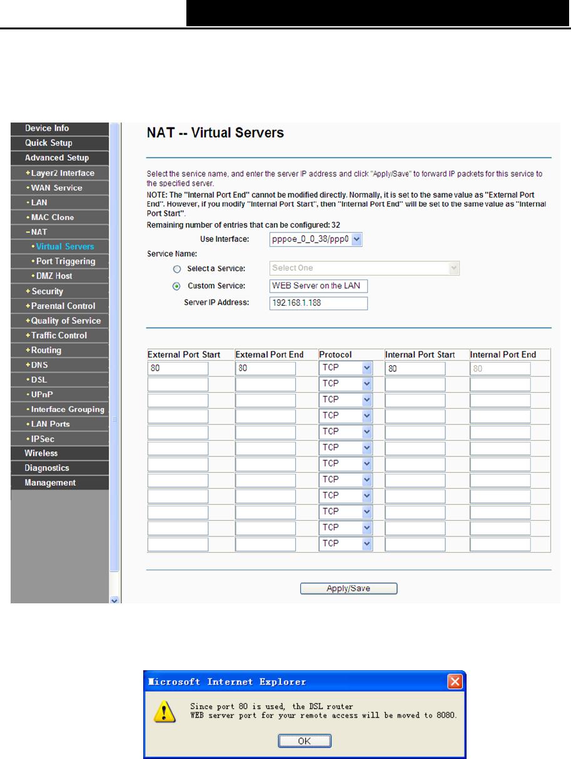Expand the Security menu section
Image resolution: width=571 pixels, height=759 pixels.
(x=47, y=291)
